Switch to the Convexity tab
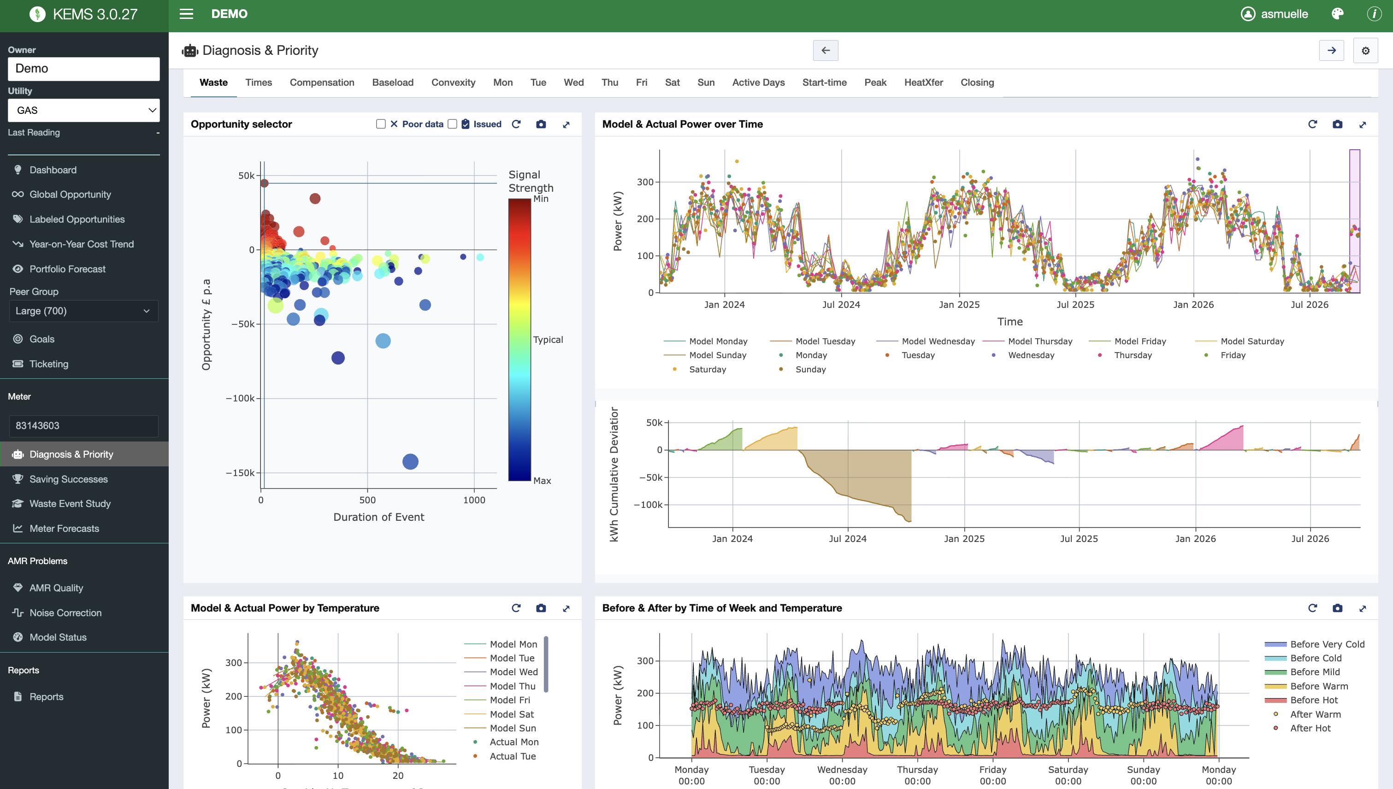 [x=453, y=82]
